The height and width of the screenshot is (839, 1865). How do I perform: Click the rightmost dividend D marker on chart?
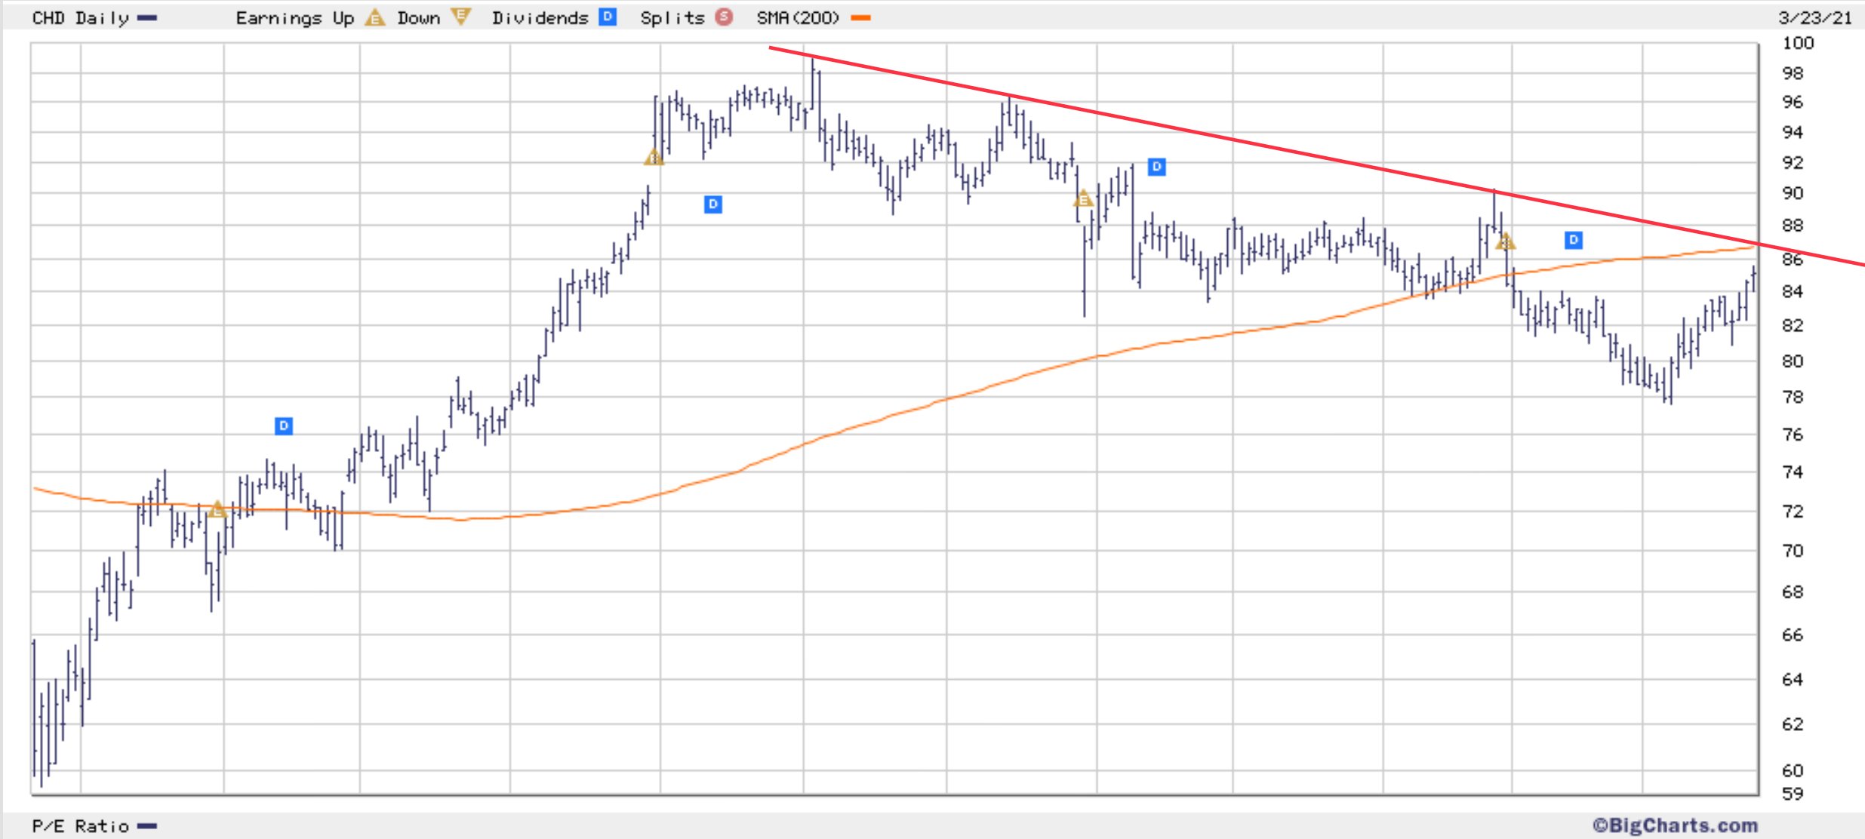(x=1573, y=240)
